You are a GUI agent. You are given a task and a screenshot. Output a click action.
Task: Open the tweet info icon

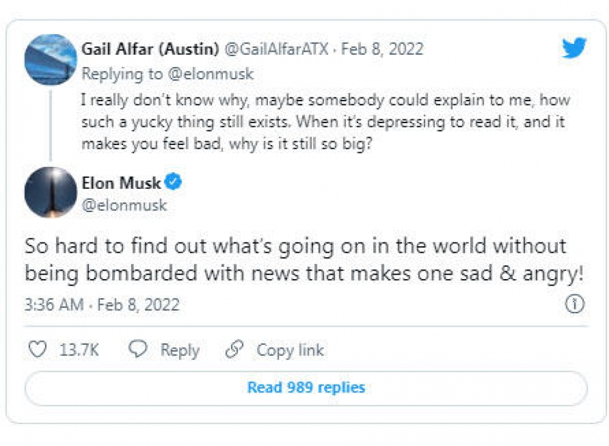pos(574,304)
